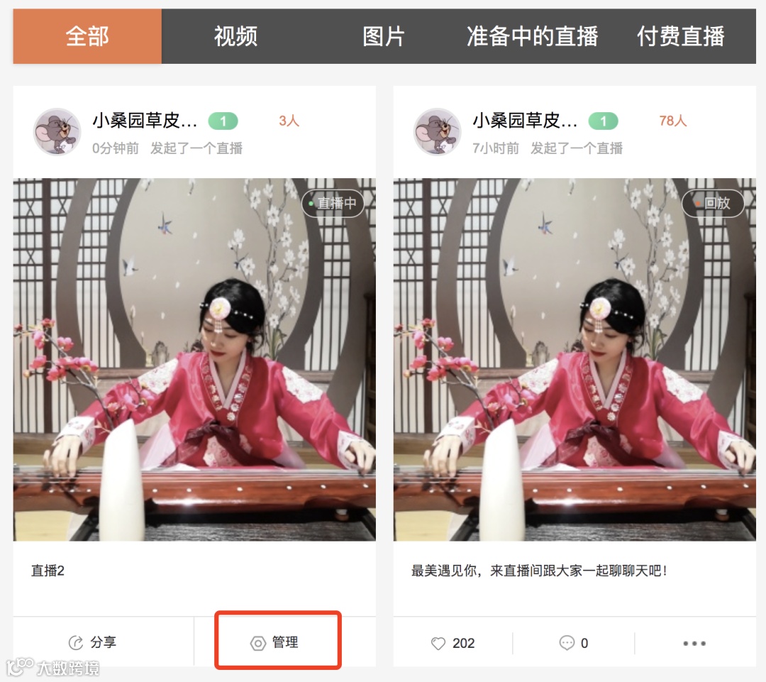Open the 图片 tab

pos(384,36)
